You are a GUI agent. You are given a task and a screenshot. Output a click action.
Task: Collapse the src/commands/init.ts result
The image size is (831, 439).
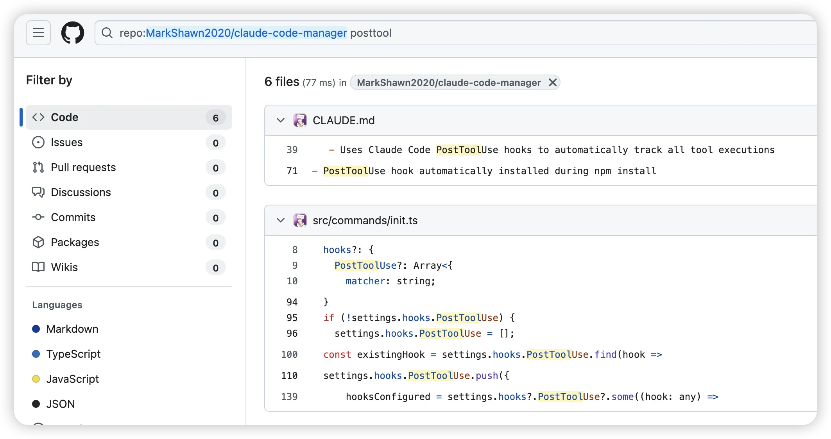281,220
